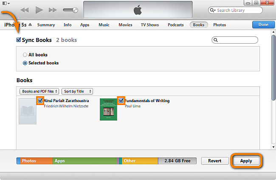Switch to the Apps tab

[x=84, y=25]
